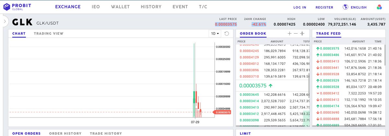Select the TRADE FEED tab
389x136 pixels.
[328, 33]
